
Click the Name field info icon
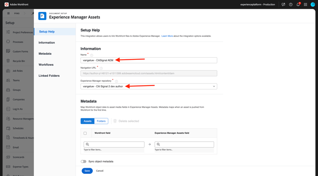point(92,55)
